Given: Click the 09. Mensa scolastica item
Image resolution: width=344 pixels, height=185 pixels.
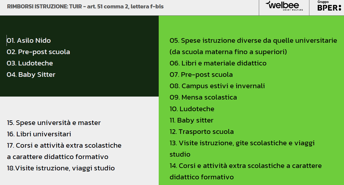Looking at the screenshot, I should coord(203,97).
